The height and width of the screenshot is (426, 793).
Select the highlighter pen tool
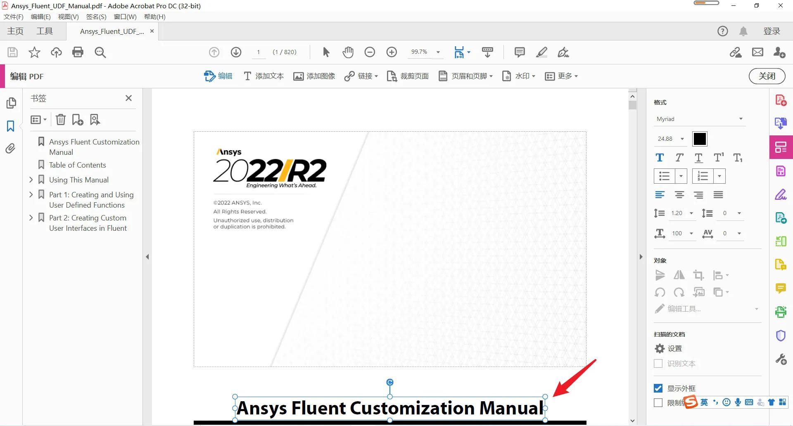coord(541,52)
